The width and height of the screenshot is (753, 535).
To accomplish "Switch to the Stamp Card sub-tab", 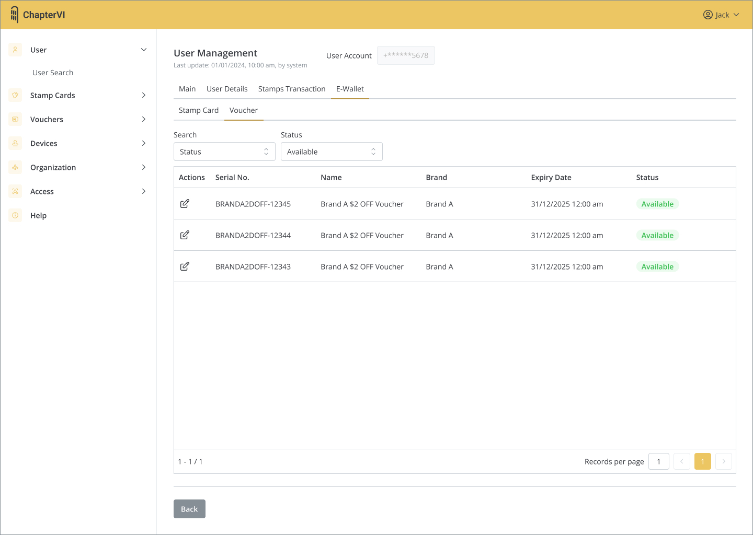I will 199,110.
